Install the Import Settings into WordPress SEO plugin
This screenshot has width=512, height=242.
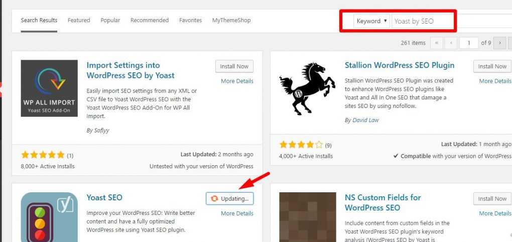pos(234,66)
